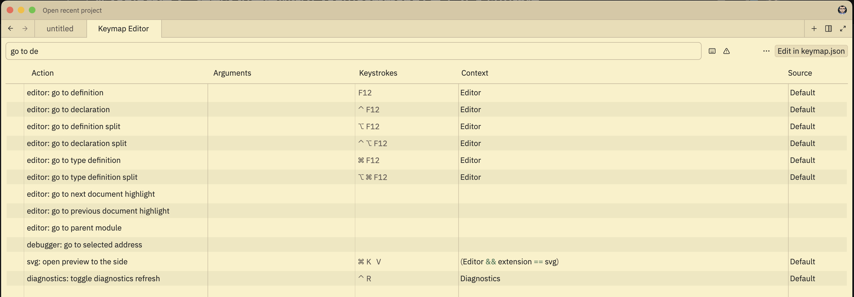Screen dimensions: 854x297
Task: Select the Keymap Editor tab
Action: coord(123,29)
